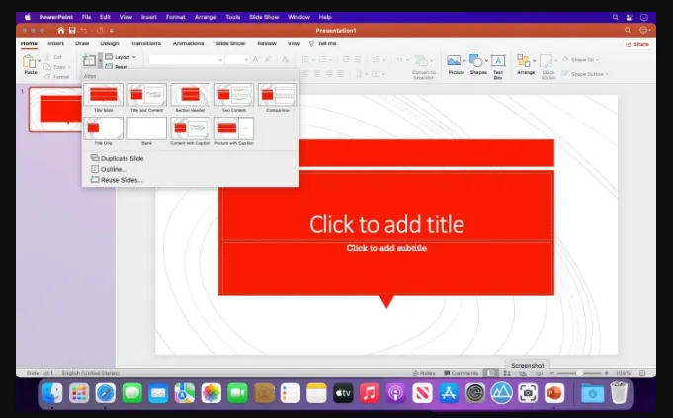Click the Home icon in title bar
This screenshot has width=673, height=418.
61,30
